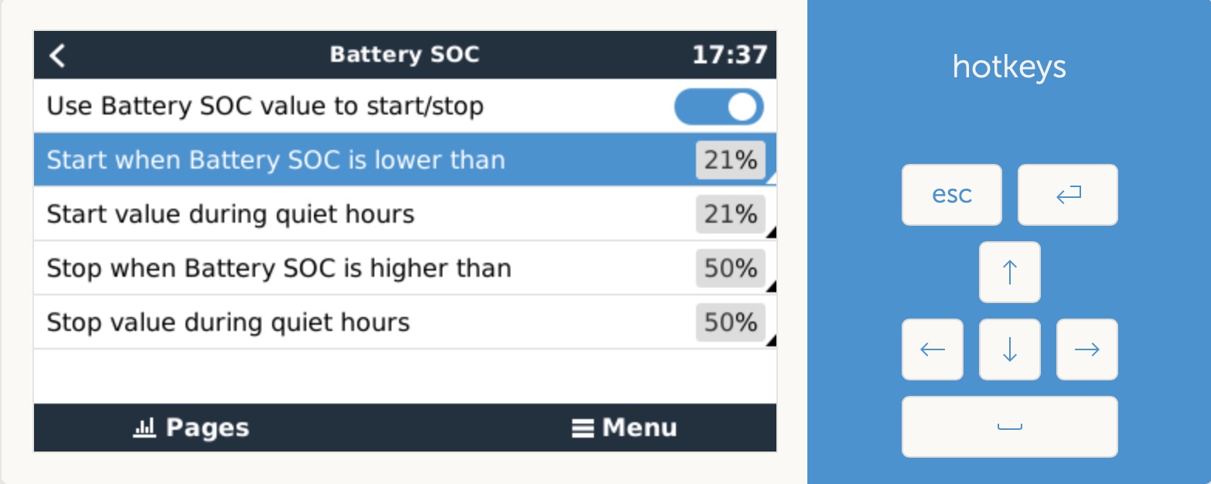This screenshot has width=1211, height=484.
Task: Select the Stop when Battery SOC row label
Action: [278, 268]
